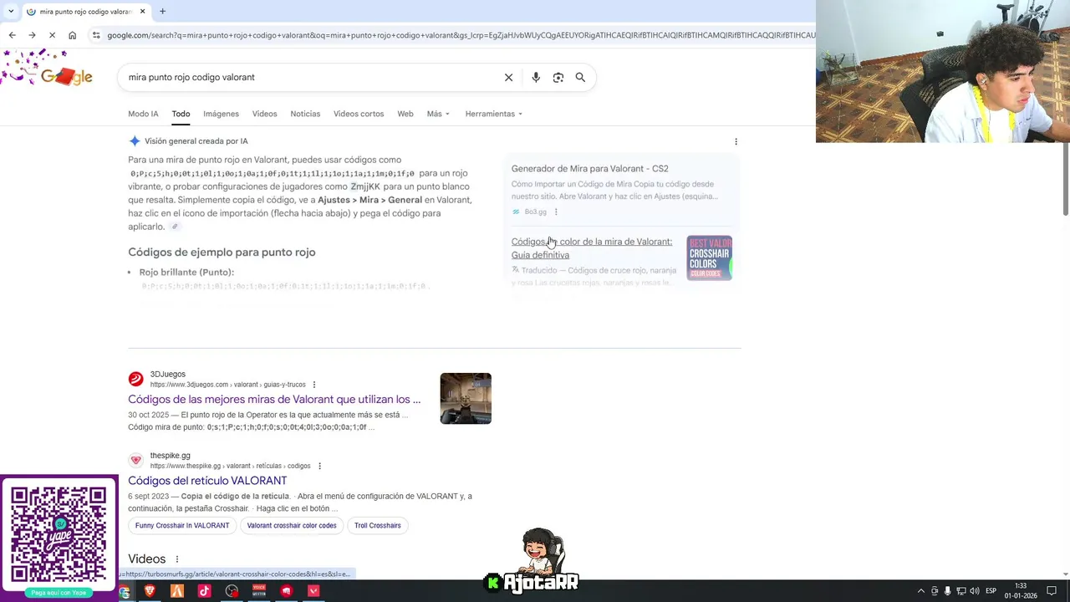The image size is (1070, 602).
Task: Open AI overview three-dot options menu
Action: (736, 141)
